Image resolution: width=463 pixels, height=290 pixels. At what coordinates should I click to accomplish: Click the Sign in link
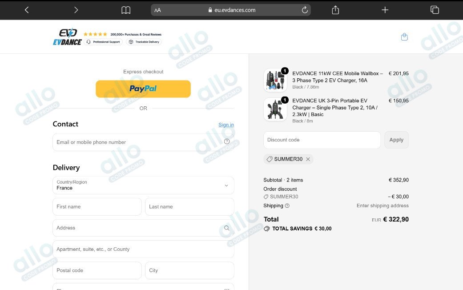click(226, 125)
